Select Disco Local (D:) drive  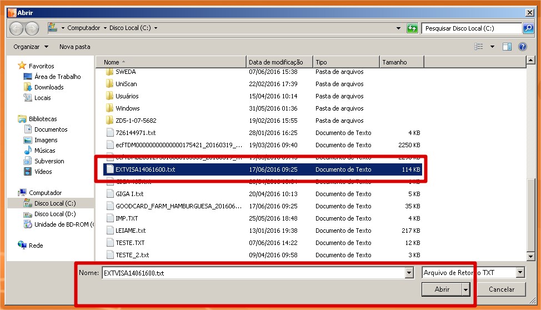pos(54,214)
